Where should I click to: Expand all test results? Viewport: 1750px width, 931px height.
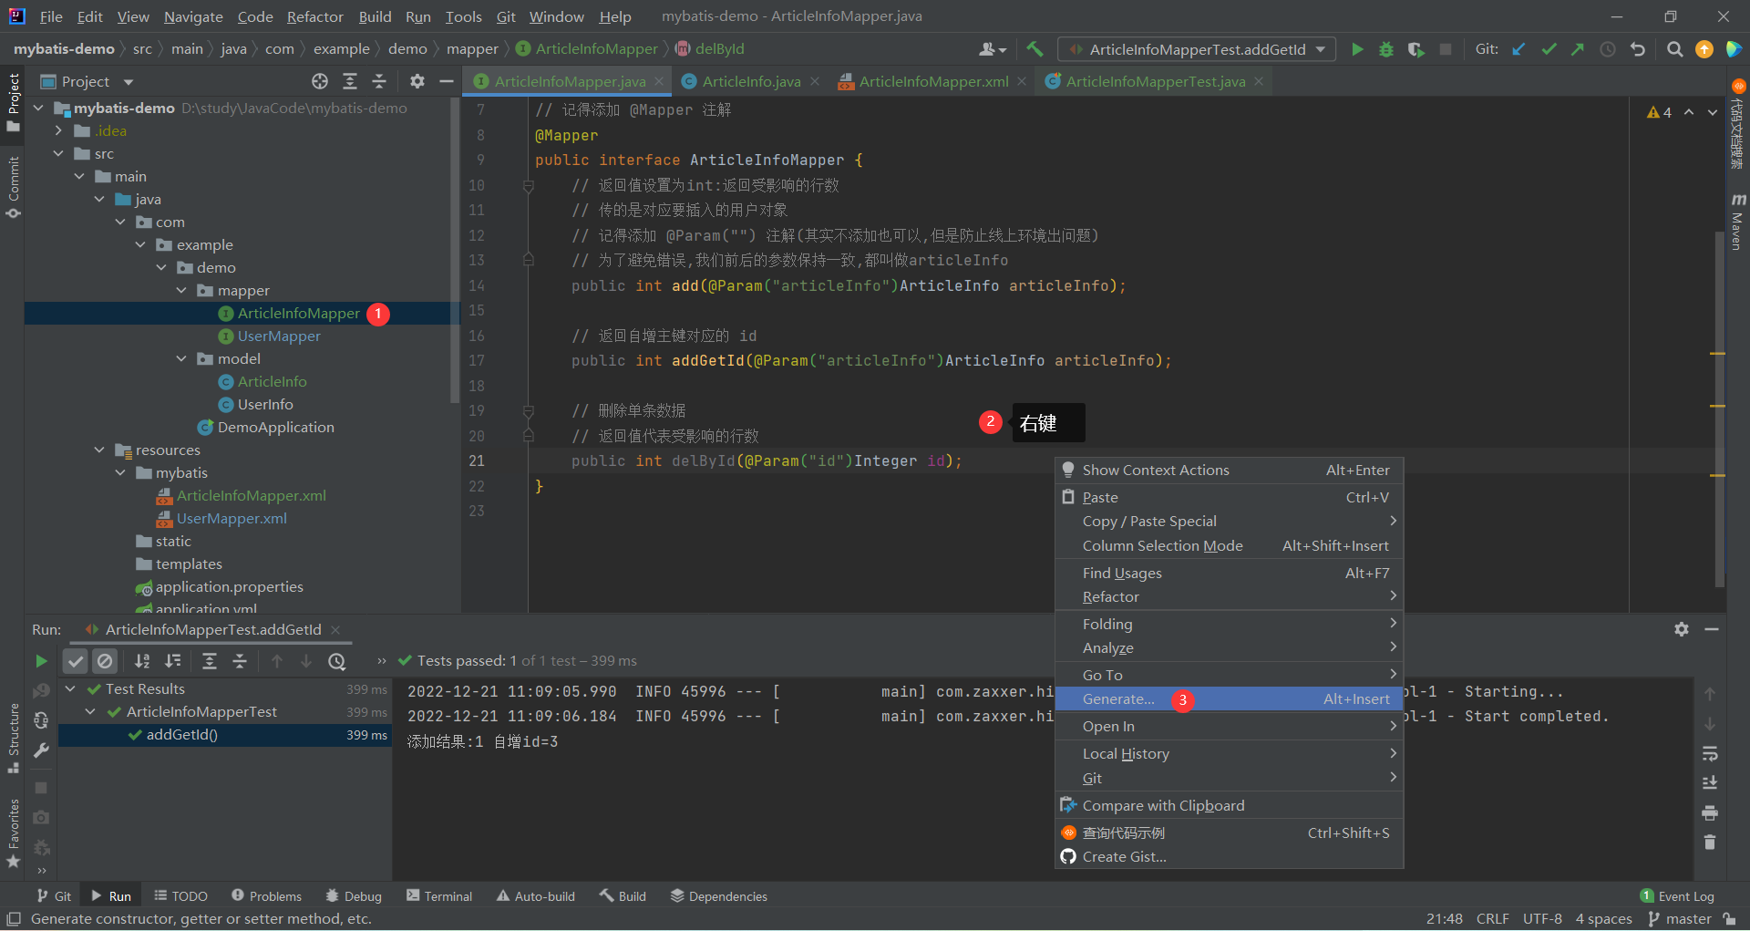coord(210,661)
